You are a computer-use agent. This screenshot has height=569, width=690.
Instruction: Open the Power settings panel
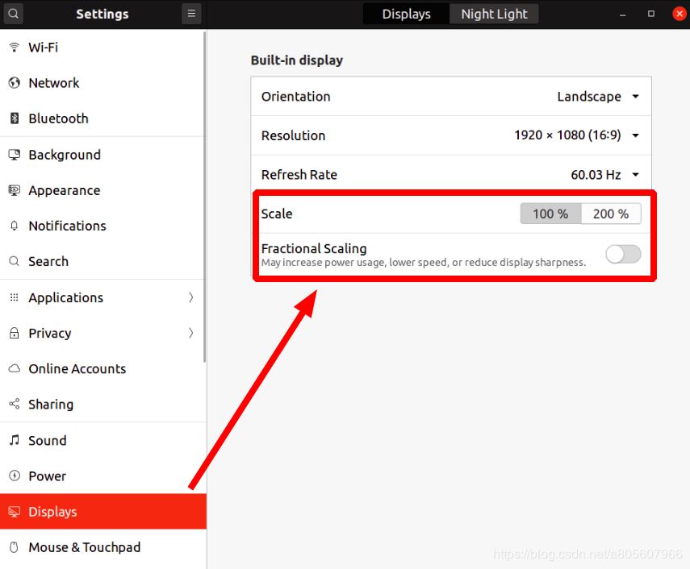[48, 476]
